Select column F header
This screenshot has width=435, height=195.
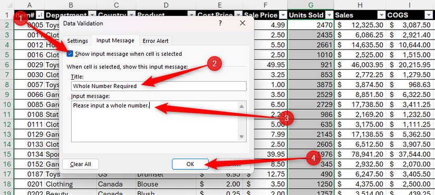pos(265,5)
